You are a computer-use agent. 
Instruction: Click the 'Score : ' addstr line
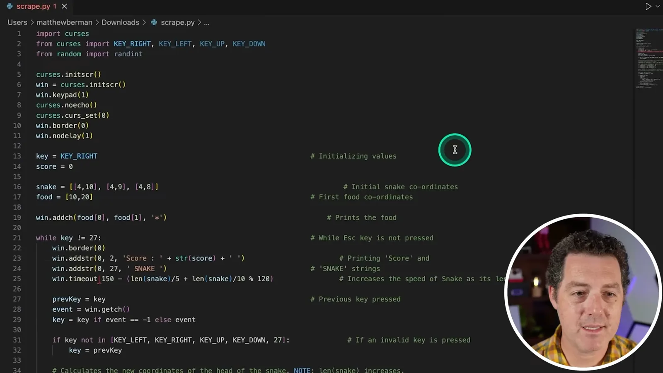click(148, 258)
